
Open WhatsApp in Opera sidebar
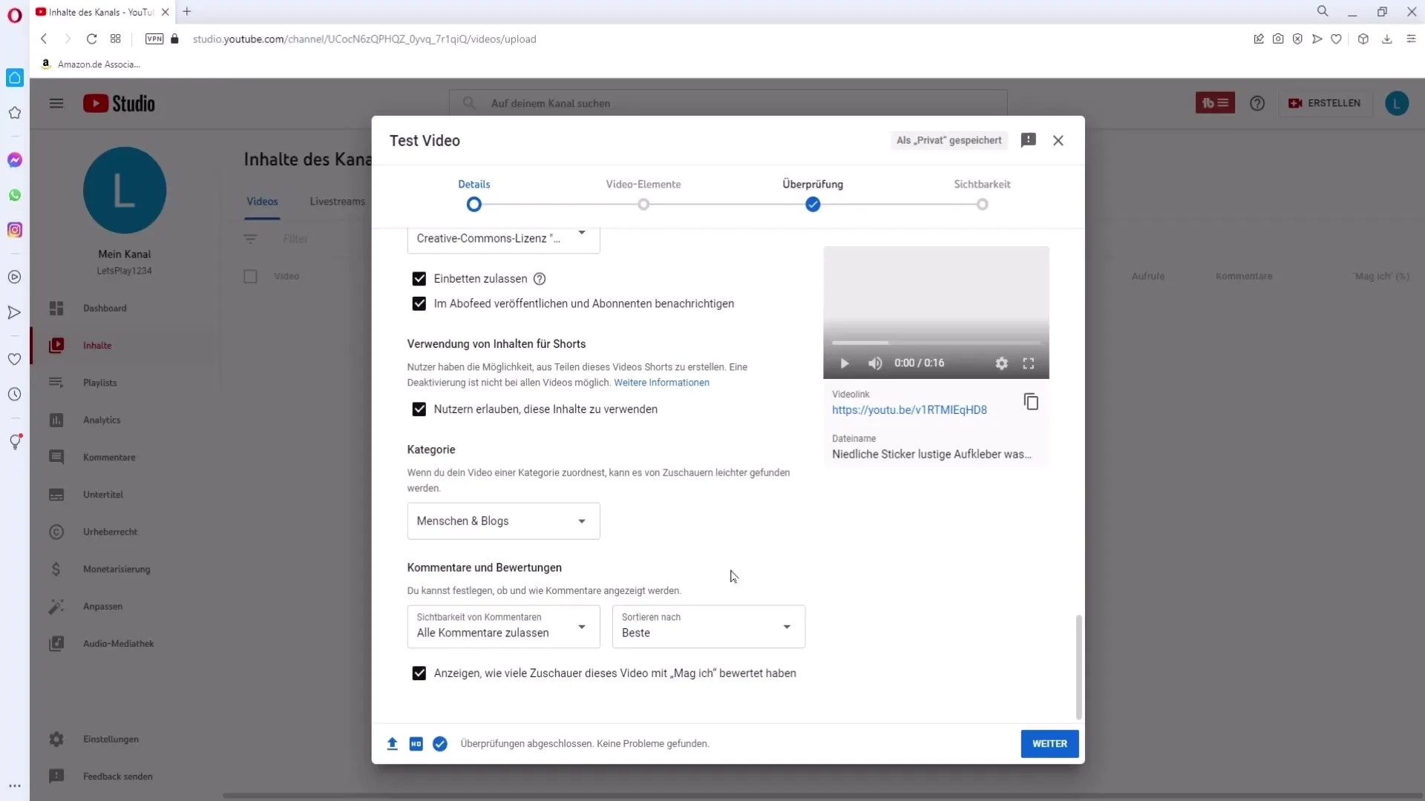tap(15, 195)
